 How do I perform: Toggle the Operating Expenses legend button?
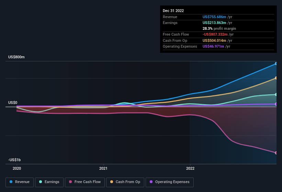pyautogui.click(x=169, y=182)
